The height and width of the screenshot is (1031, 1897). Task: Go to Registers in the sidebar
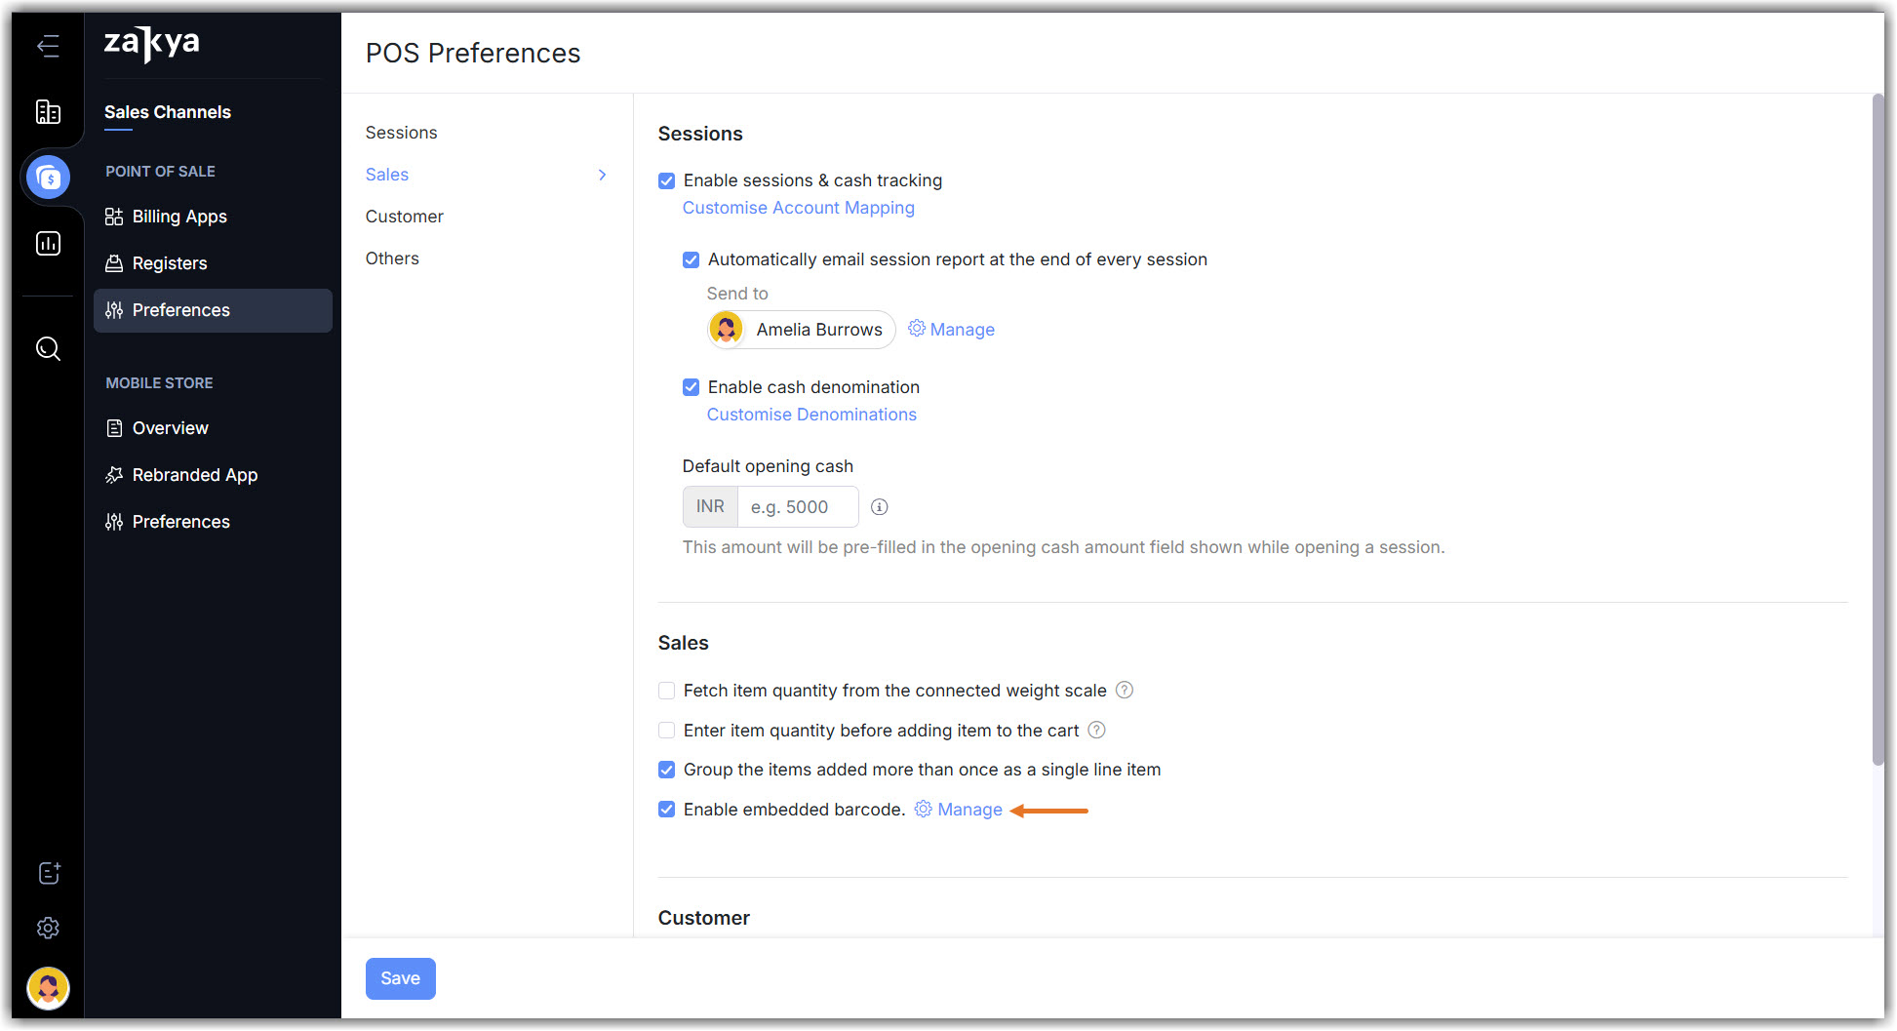pyautogui.click(x=170, y=263)
